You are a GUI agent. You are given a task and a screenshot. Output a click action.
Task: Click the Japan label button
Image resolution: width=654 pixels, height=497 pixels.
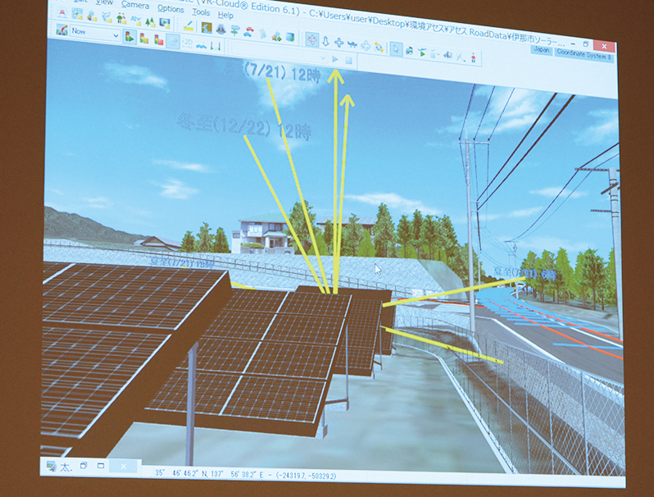(x=542, y=50)
